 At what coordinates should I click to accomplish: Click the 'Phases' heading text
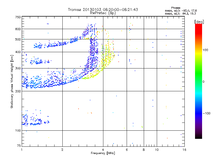click(x=175, y=8)
